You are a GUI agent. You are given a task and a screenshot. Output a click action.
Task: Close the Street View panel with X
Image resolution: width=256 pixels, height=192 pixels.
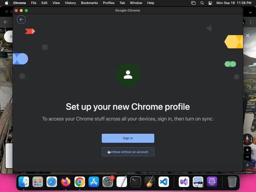[x=247, y=35]
